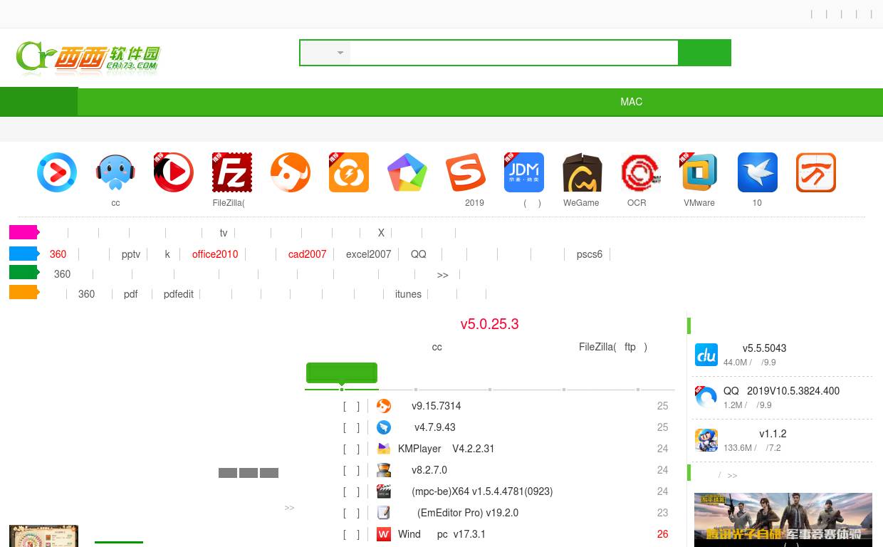Open the blue bird 10 icon
This screenshot has width=883, height=547.
[x=758, y=172]
